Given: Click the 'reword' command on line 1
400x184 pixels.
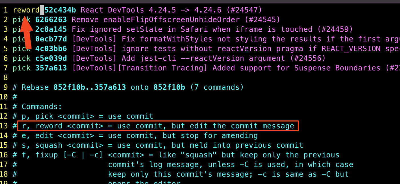Looking at the screenshot, I should pyautogui.click(x=26, y=10).
